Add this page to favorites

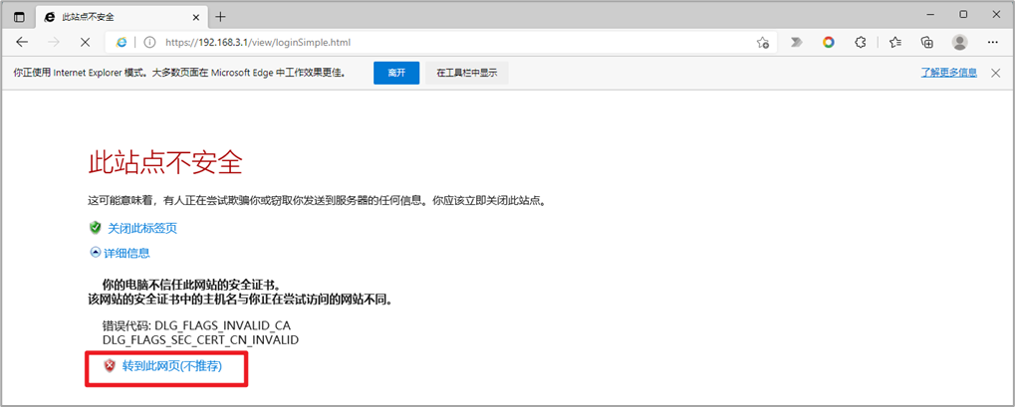pos(763,43)
